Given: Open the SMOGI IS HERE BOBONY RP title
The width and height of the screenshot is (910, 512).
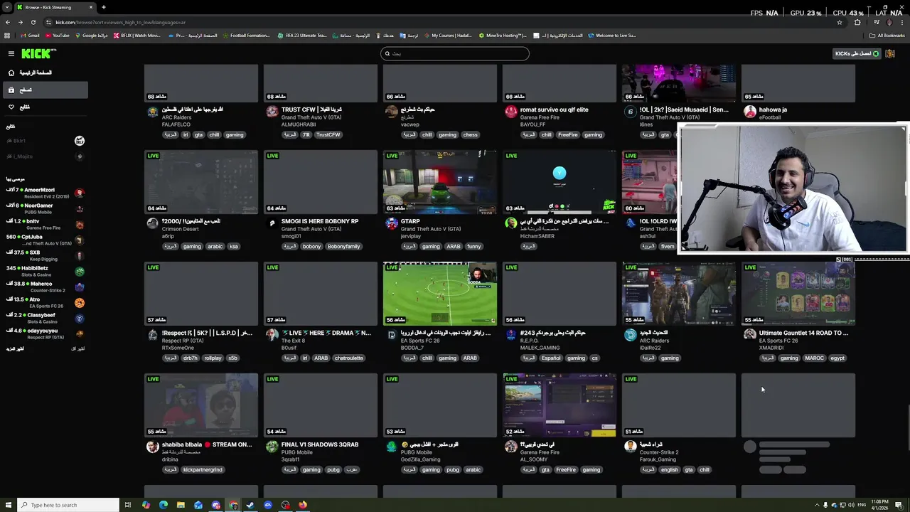Looking at the screenshot, I should pyautogui.click(x=320, y=221).
